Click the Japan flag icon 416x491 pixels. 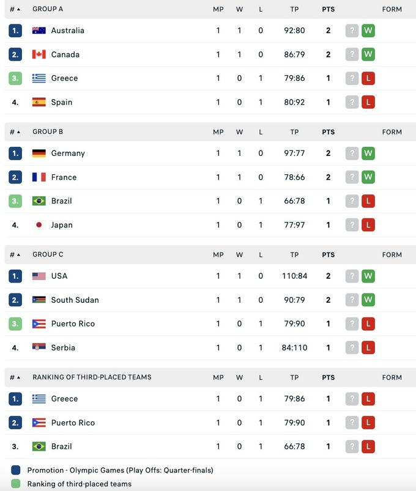[39, 225]
